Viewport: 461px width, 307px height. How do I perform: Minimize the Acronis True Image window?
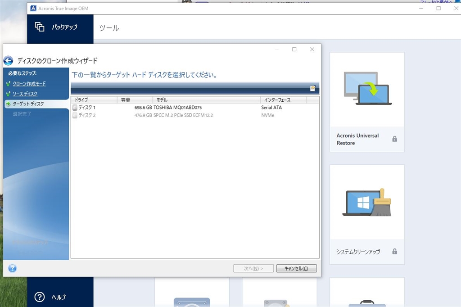[421, 8]
